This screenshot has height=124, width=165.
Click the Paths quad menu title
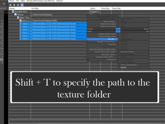click(x=89, y=31)
